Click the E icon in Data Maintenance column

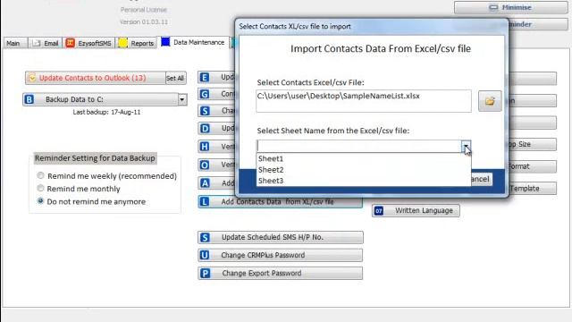point(205,78)
